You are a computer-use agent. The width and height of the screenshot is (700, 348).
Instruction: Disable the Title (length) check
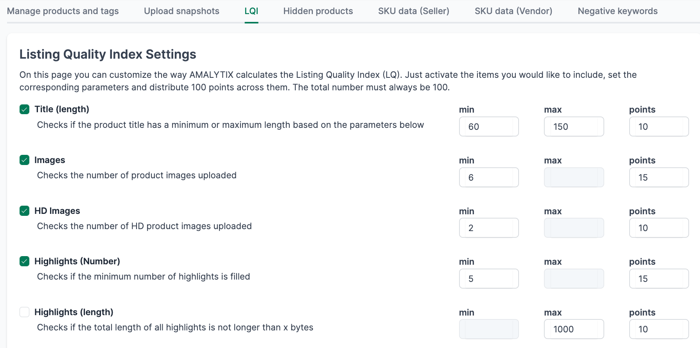pyautogui.click(x=24, y=109)
